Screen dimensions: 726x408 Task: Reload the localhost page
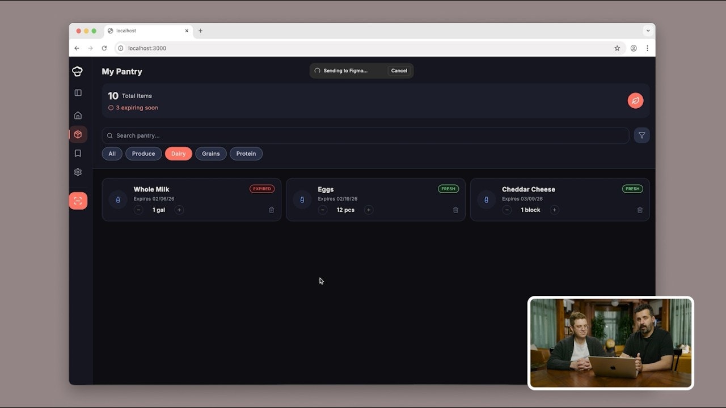(x=104, y=48)
